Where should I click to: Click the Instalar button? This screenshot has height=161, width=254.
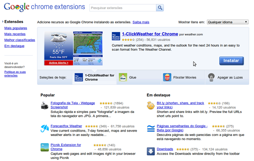coord(231,61)
